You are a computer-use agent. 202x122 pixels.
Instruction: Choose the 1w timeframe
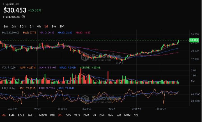tap(54, 26)
